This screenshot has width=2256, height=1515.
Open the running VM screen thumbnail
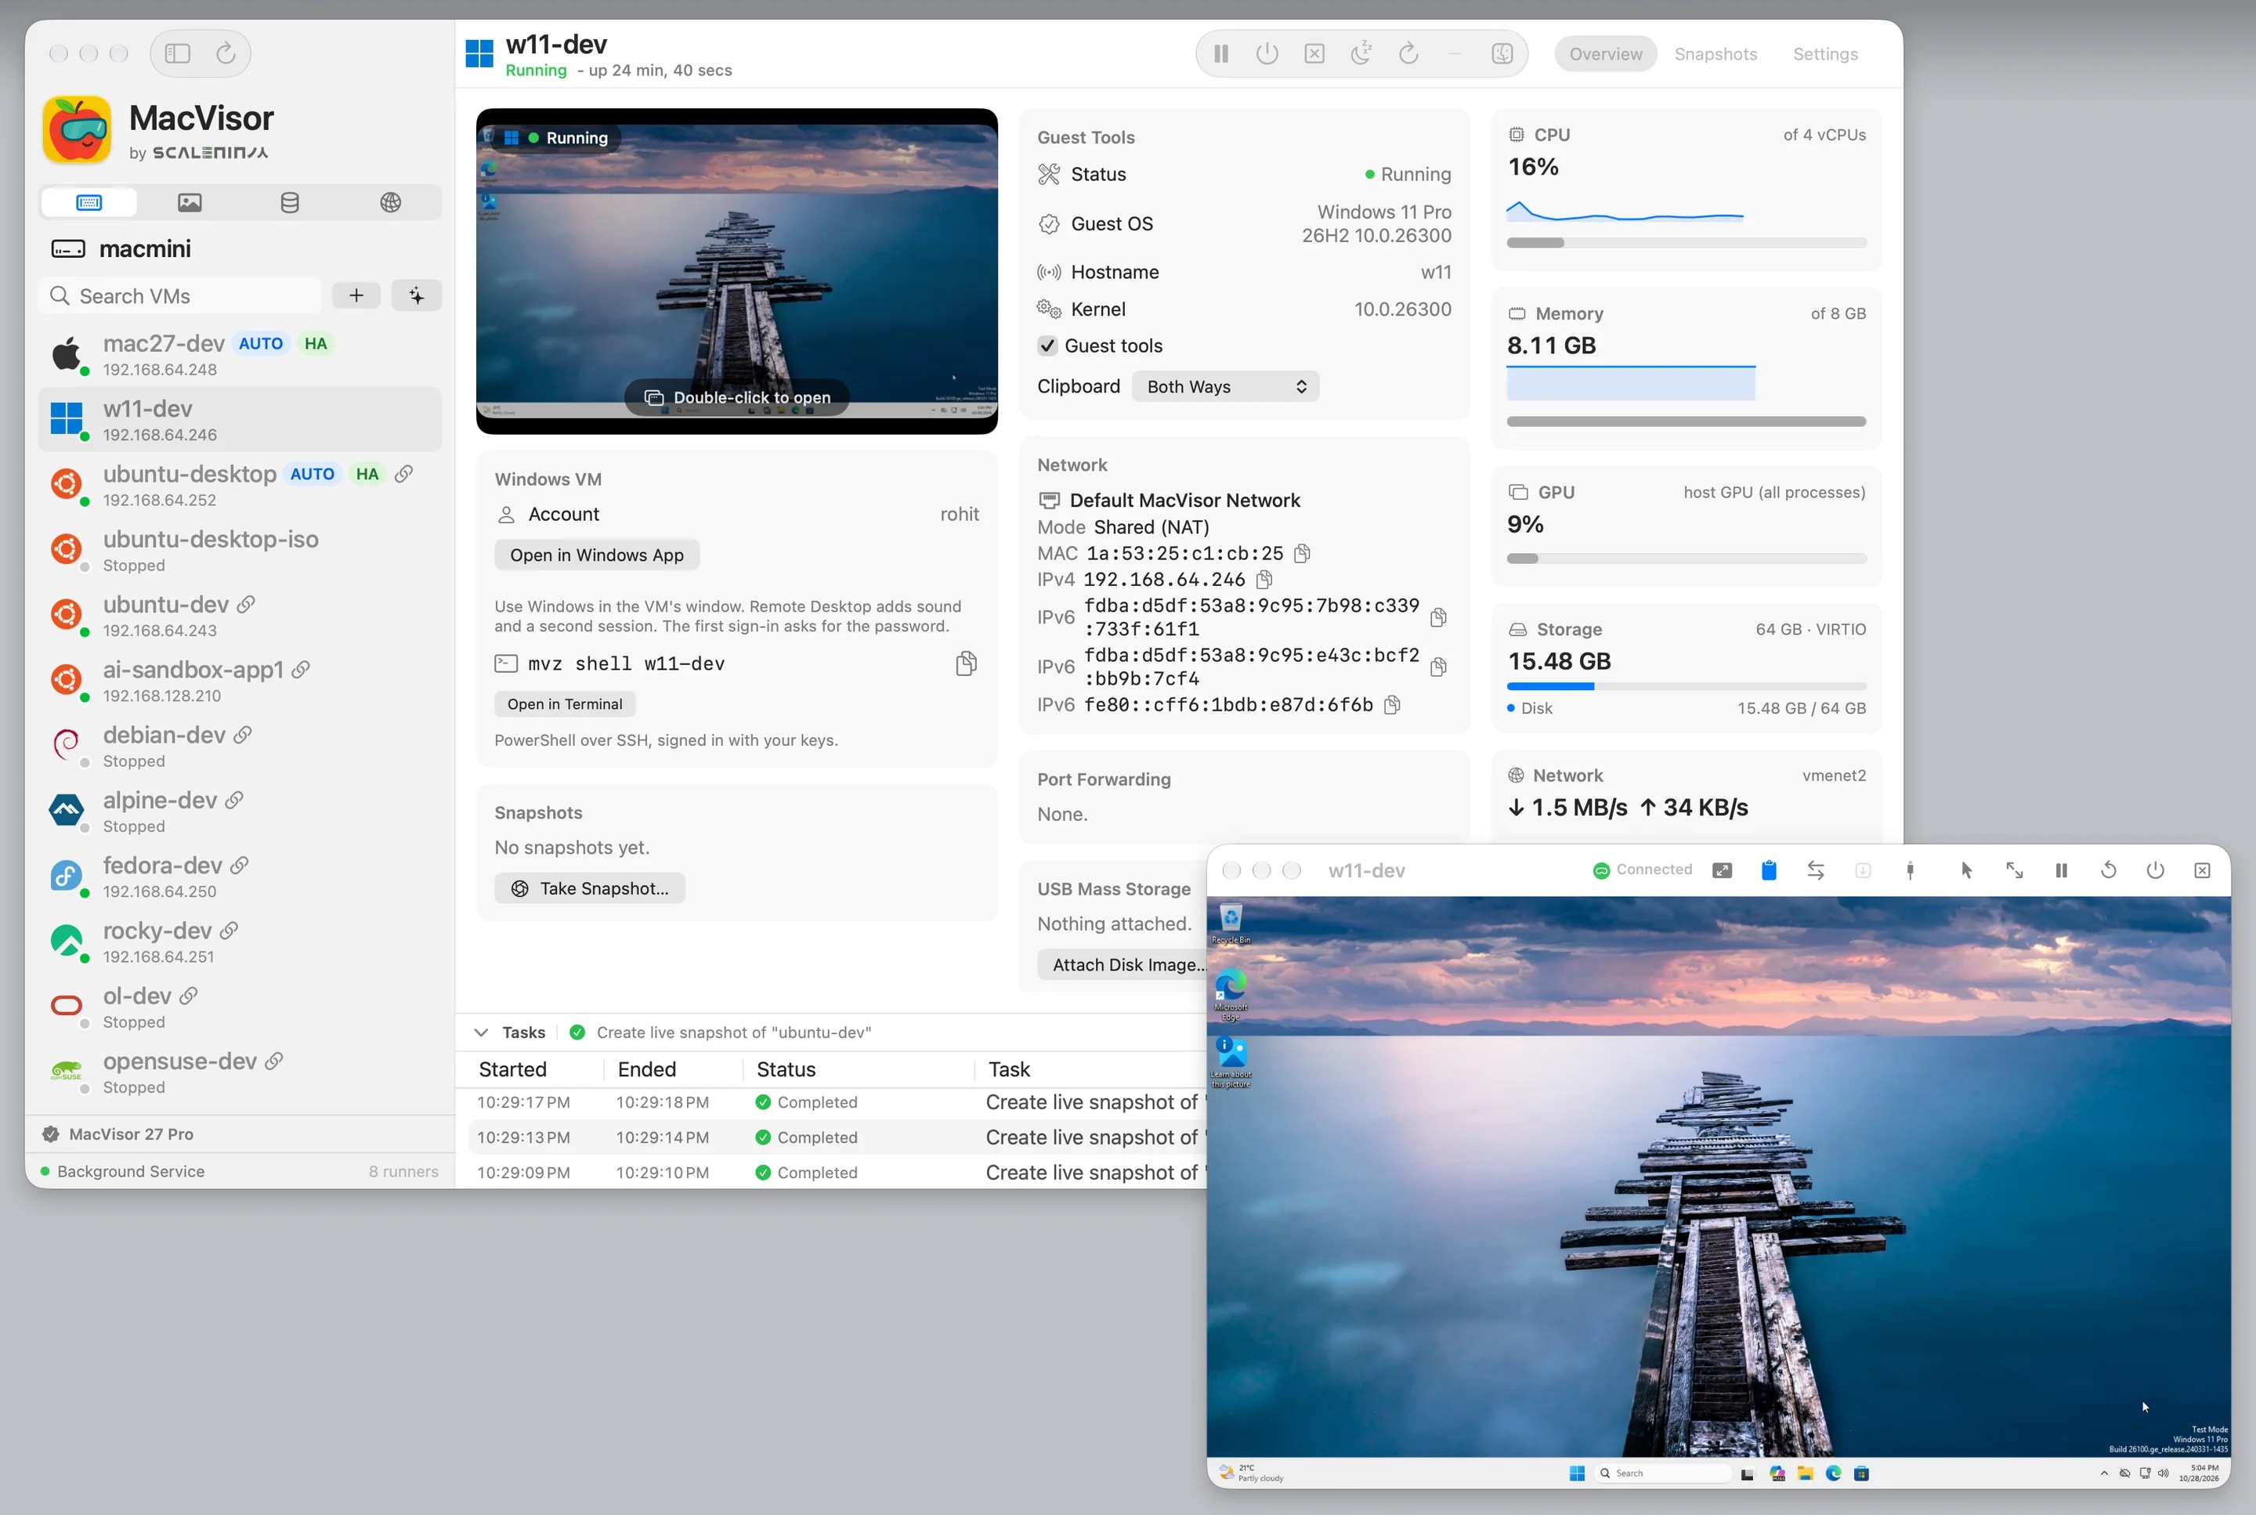[x=736, y=270]
